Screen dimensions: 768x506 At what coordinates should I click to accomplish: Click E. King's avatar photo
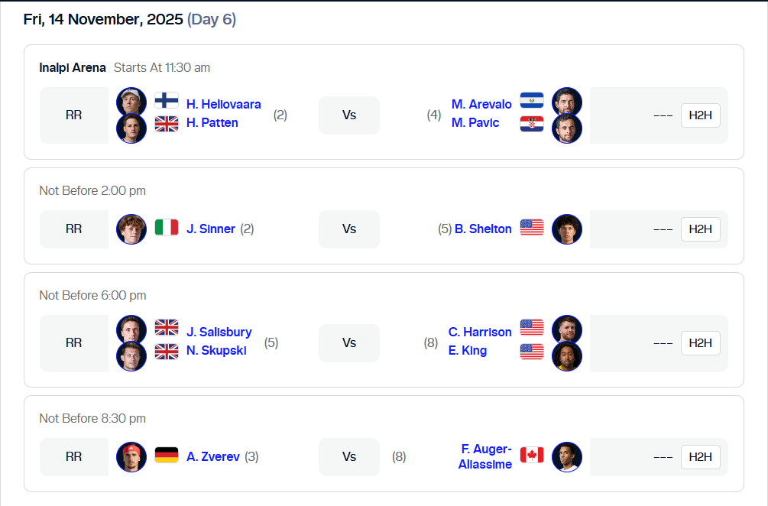566,355
